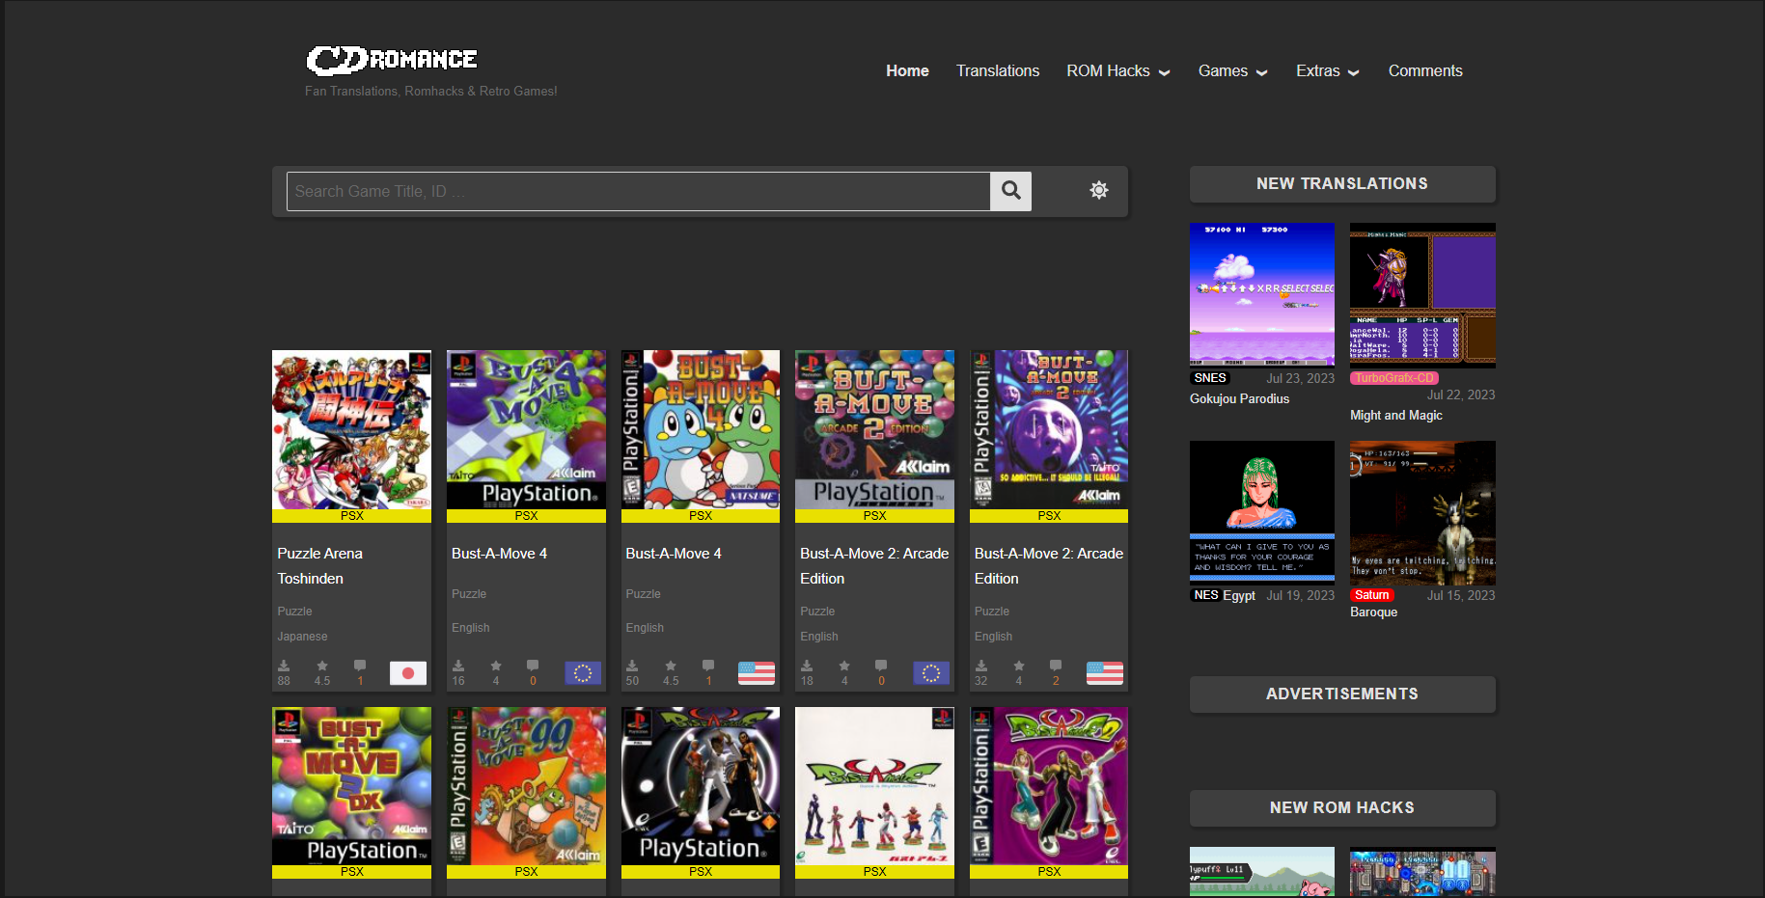Click the star rating icon on first Bust-A-Move 4
This screenshot has height=898, width=1765.
click(496, 667)
